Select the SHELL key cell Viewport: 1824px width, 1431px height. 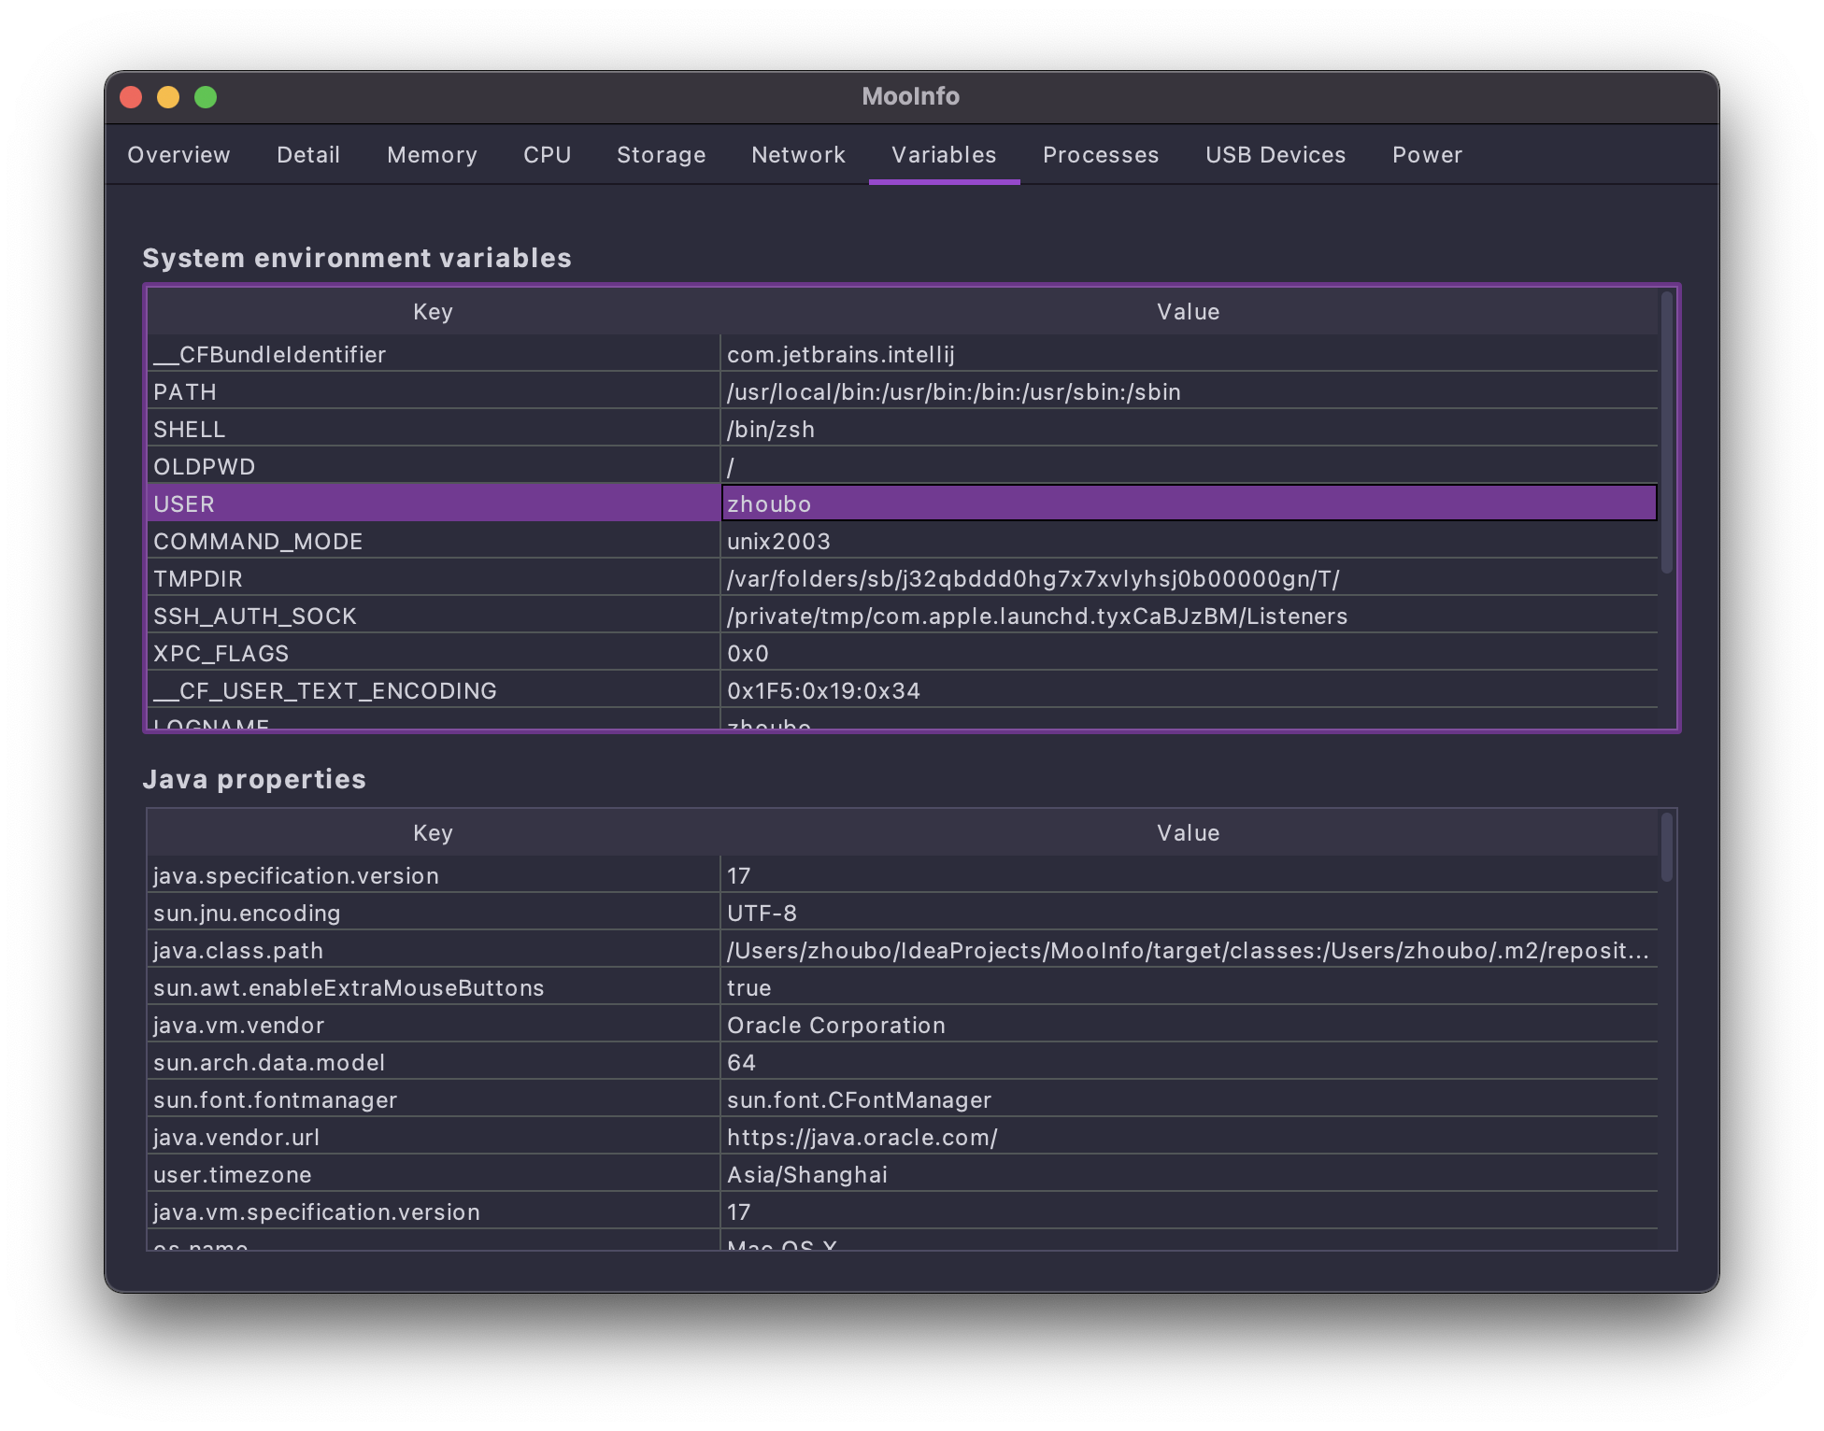[x=190, y=430]
